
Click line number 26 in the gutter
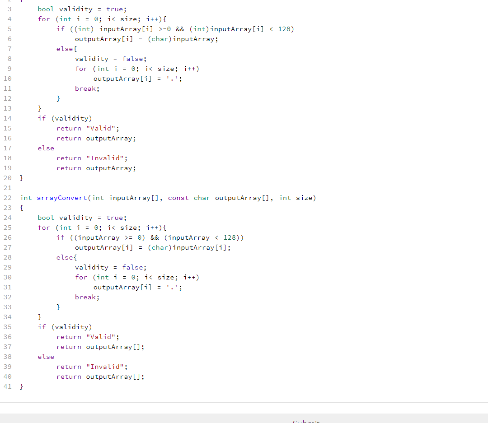[8, 237]
